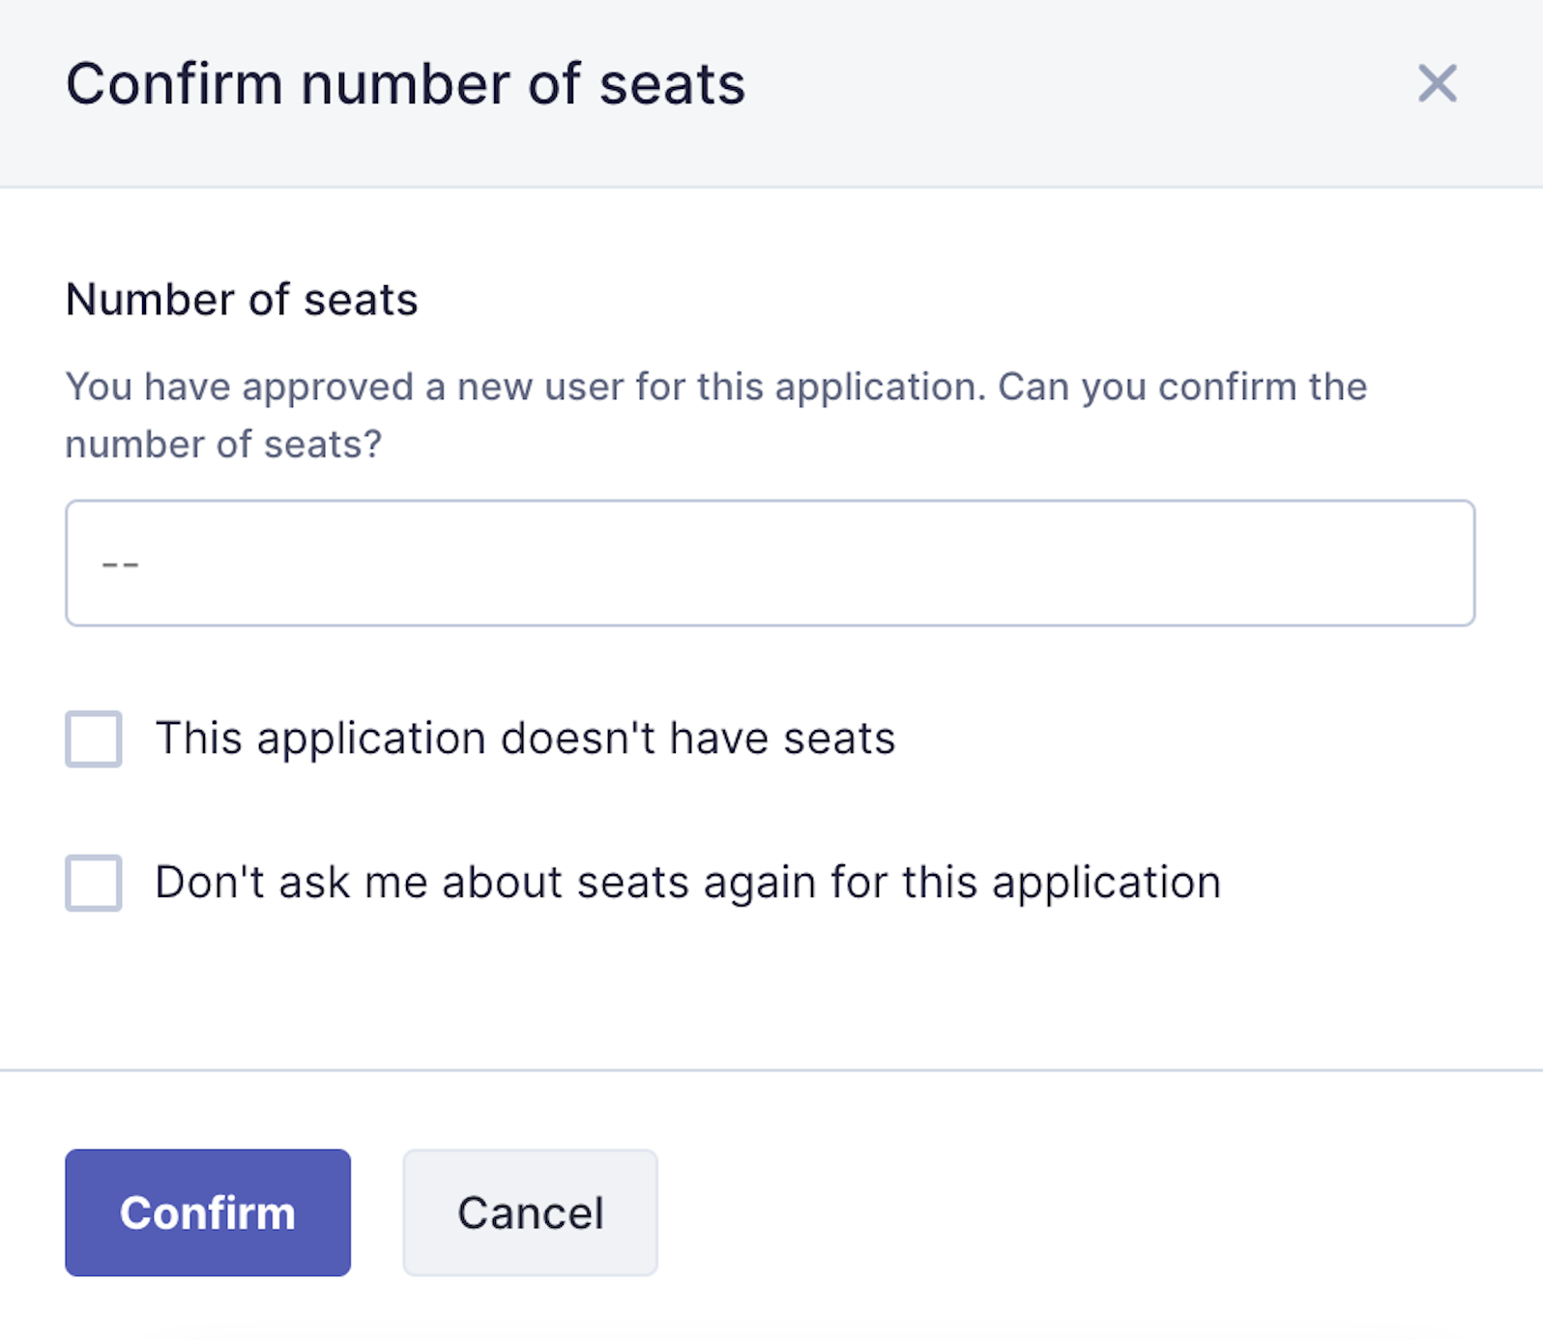Click the 'You have approved a new user' description
The image size is (1543, 1340).
[715, 388]
